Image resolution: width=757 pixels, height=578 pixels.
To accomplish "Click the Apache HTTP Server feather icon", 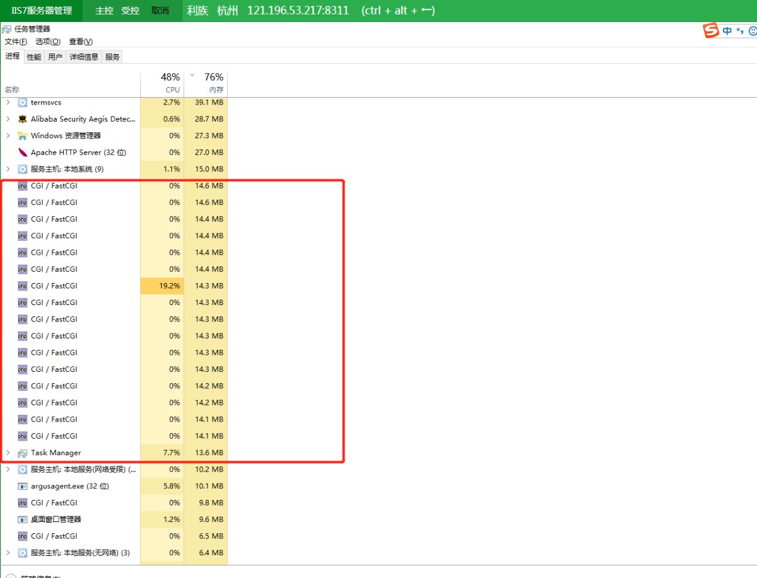I will pos(23,153).
